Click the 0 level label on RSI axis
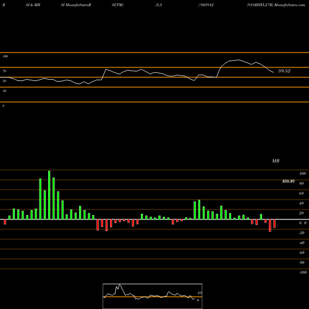The image size is (309, 309). click(x=3, y=106)
